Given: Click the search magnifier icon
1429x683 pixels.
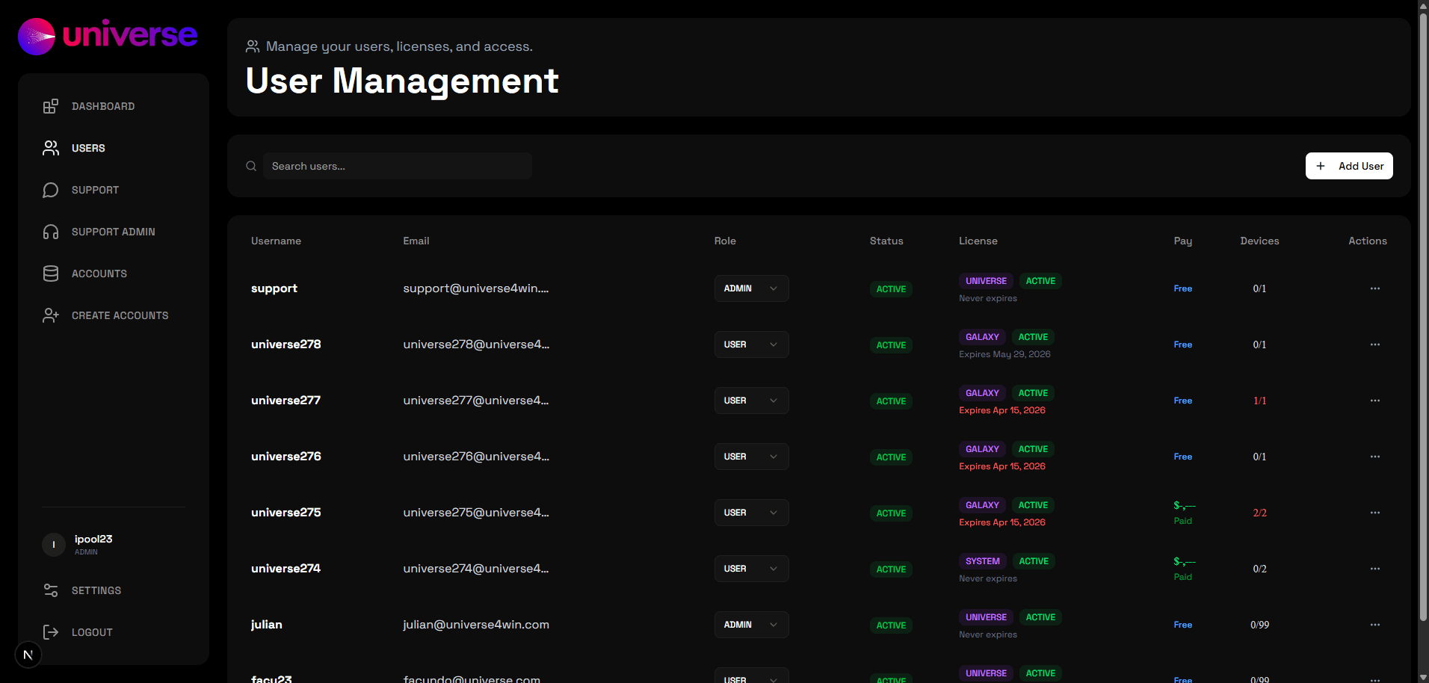Looking at the screenshot, I should 251,166.
